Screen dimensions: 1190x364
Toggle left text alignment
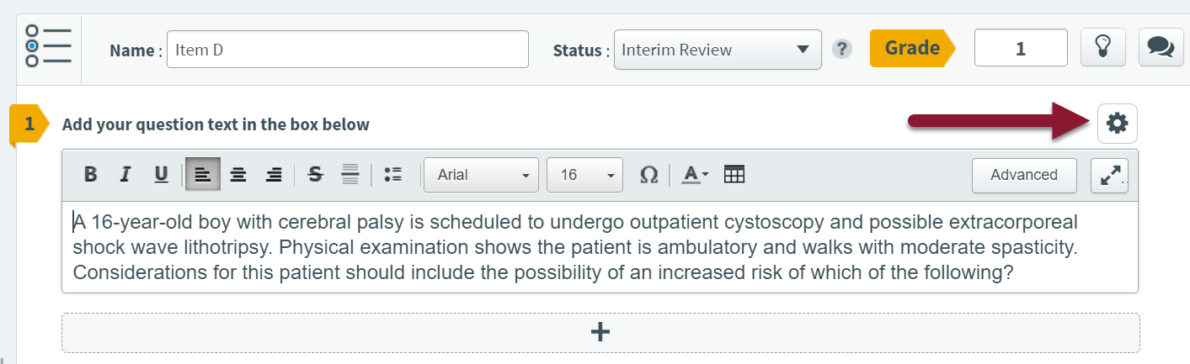click(203, 175)
